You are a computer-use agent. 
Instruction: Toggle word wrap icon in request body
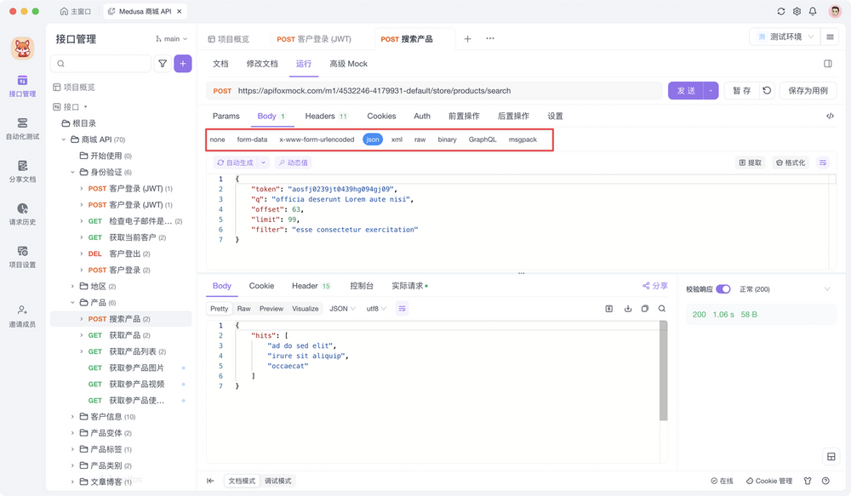823,162
